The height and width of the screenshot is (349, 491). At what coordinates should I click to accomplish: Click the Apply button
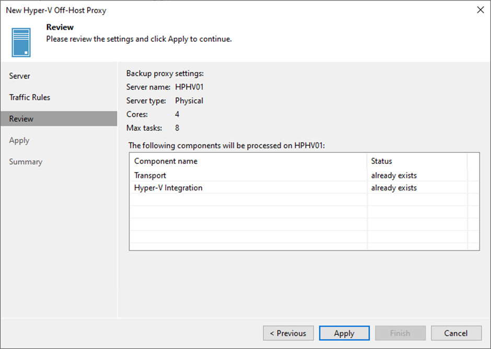click(344, 333)
